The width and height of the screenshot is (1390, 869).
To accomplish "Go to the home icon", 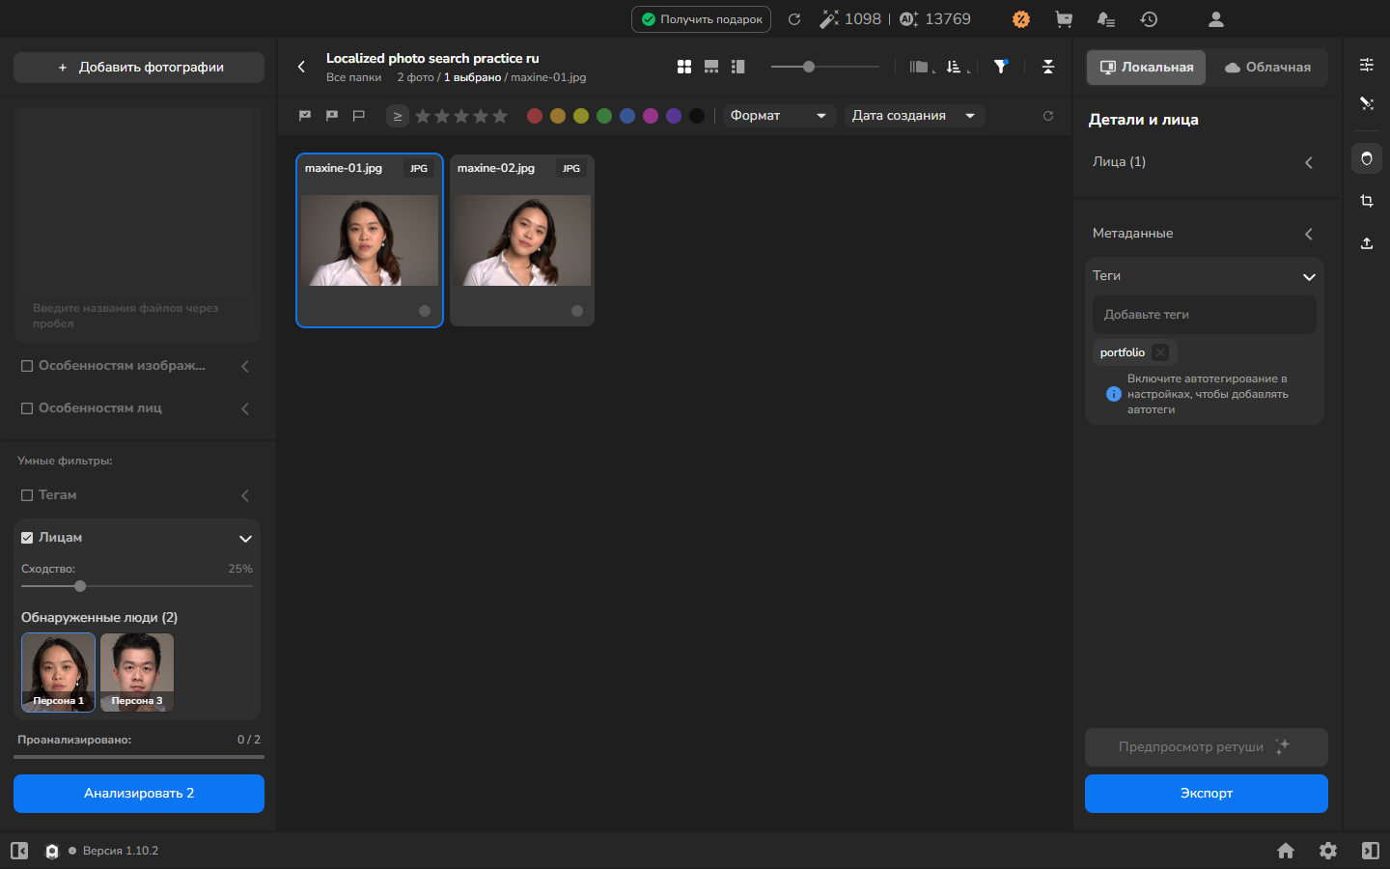I will pos(1286,851).
